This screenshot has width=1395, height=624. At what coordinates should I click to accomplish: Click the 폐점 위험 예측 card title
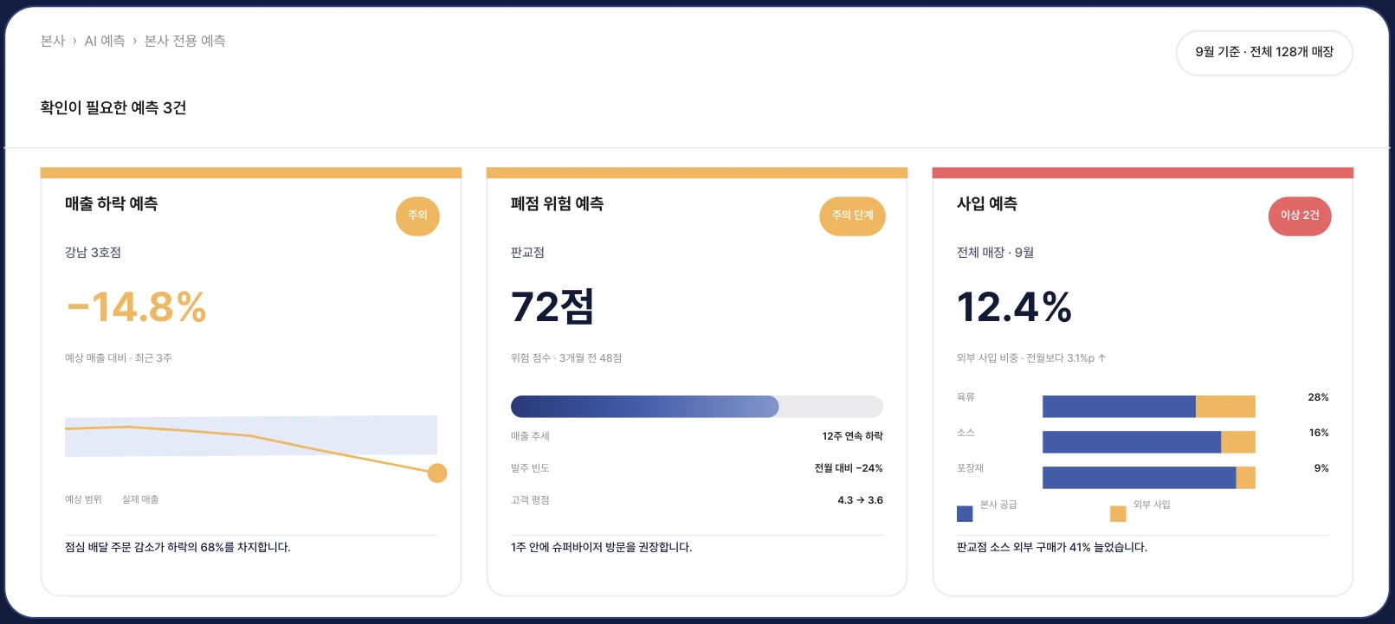point(558,204)
